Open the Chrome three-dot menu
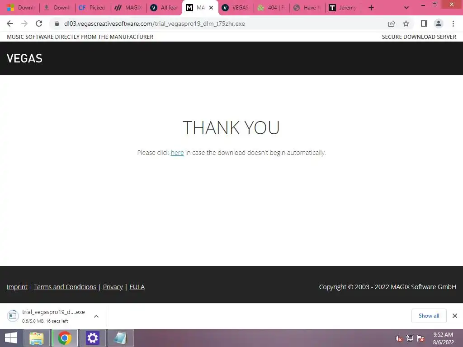The height and width of the screenshot is (347, 463). tap(453, 23)
